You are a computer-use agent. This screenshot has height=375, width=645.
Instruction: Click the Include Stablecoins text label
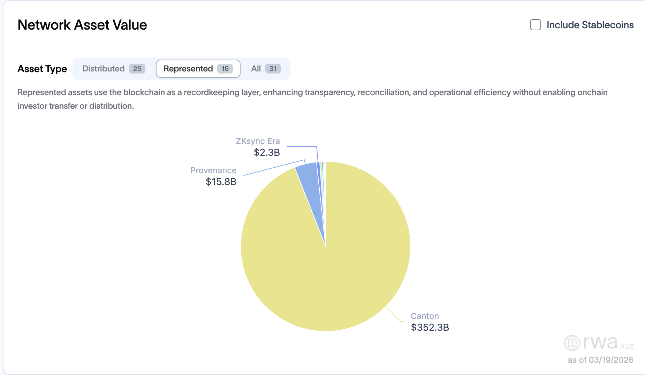pos(590,25)
